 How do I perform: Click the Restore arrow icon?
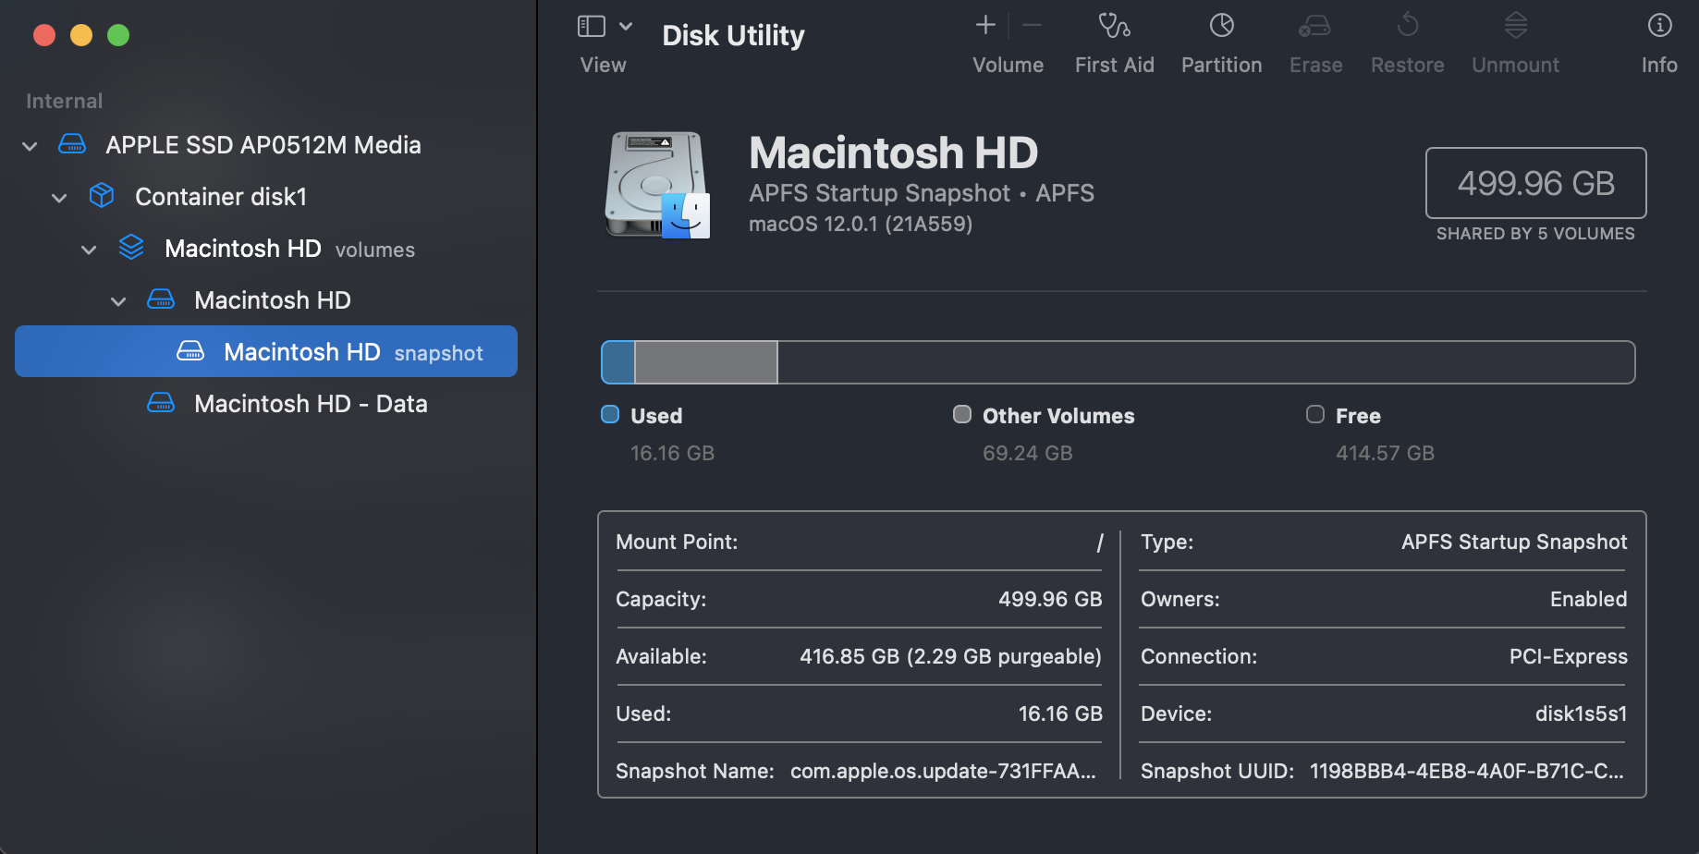(x=1408, y=24)
